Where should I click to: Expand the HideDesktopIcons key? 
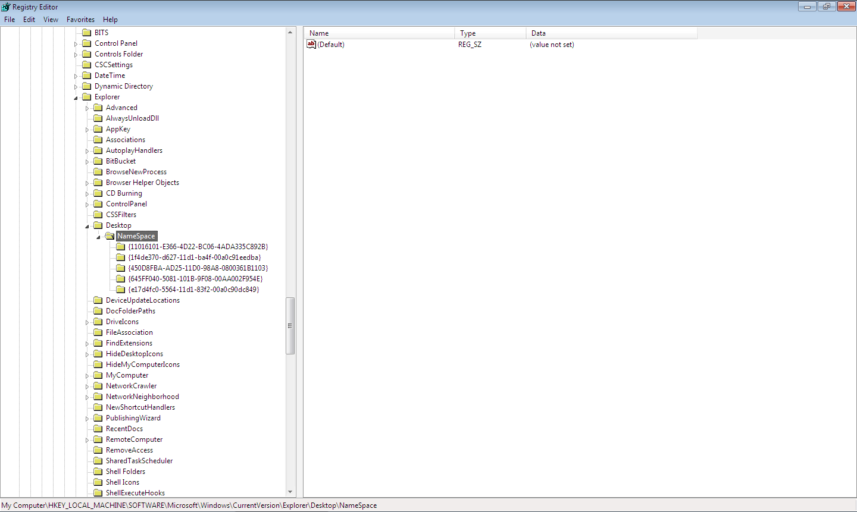87,354
